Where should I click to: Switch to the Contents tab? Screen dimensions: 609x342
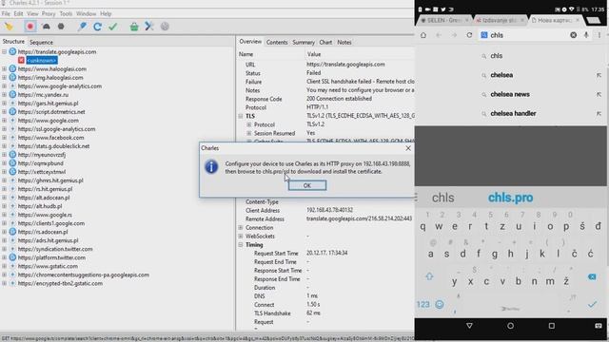[277, 42]
